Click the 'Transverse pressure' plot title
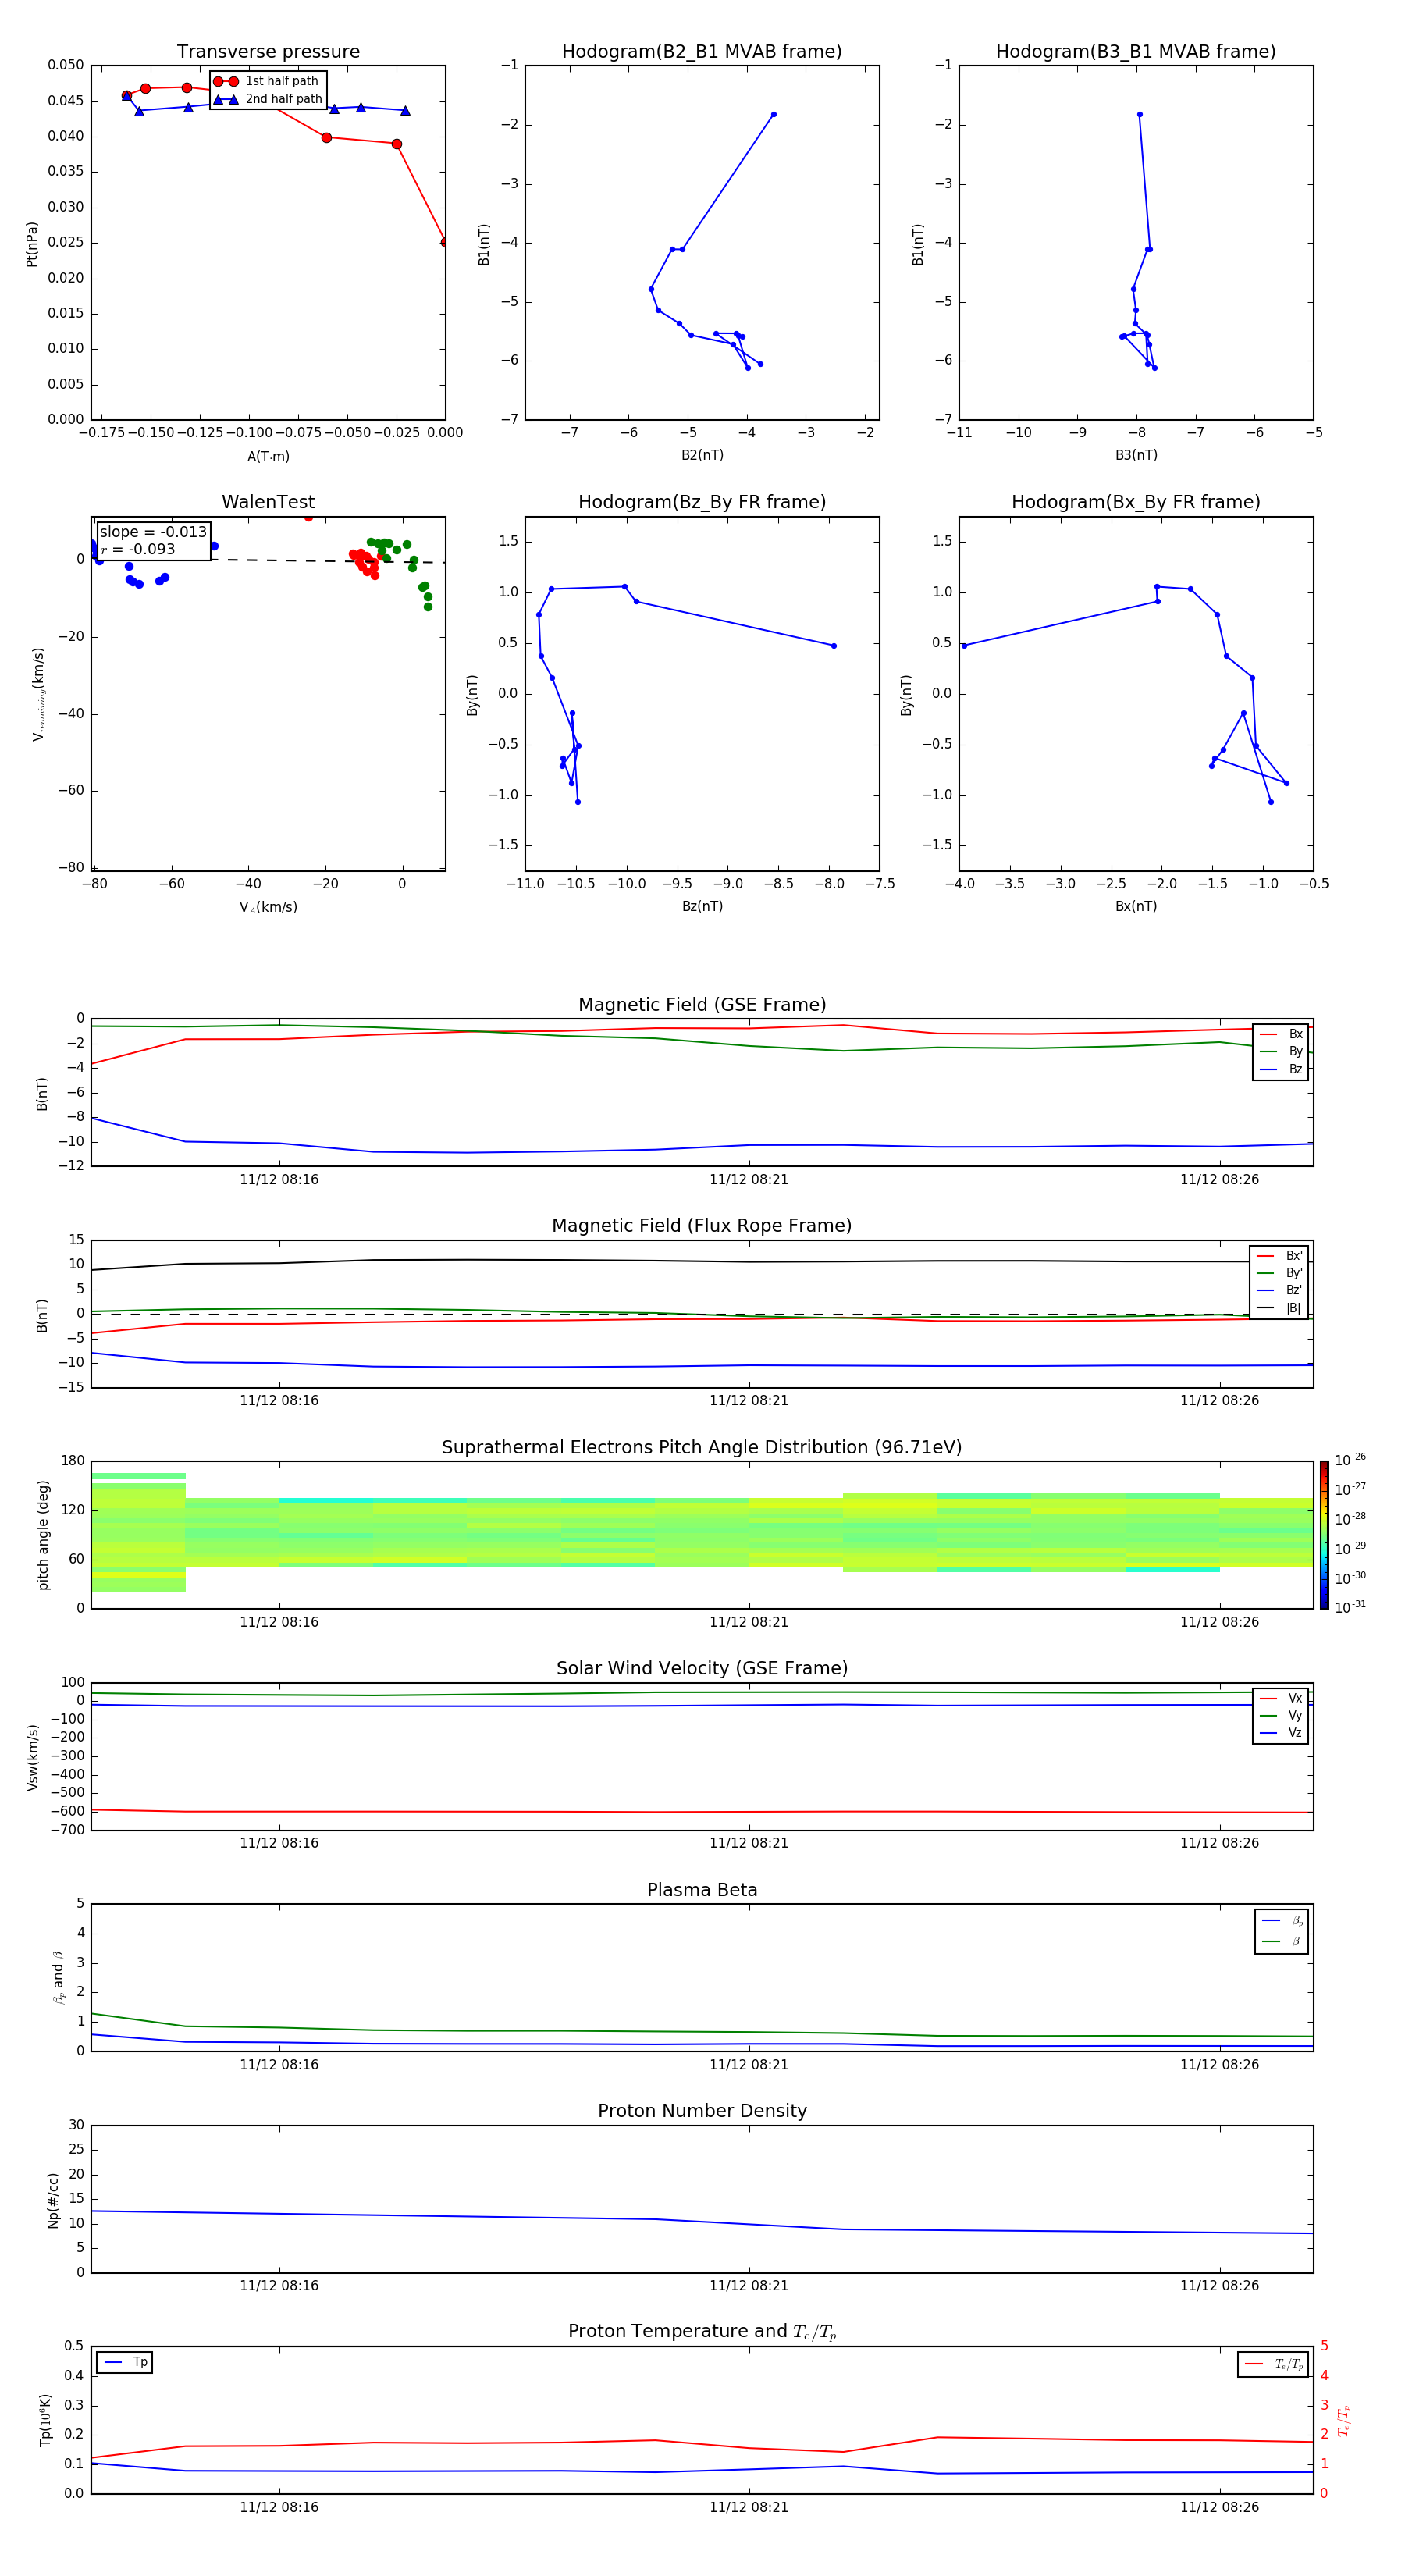The height and width of the screenshot is (2576, 1405). [x=268, y=52]
